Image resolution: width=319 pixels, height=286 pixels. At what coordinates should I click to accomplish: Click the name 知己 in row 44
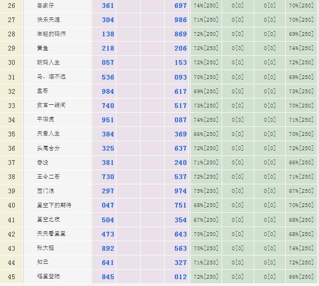click(x=44, y=262)
